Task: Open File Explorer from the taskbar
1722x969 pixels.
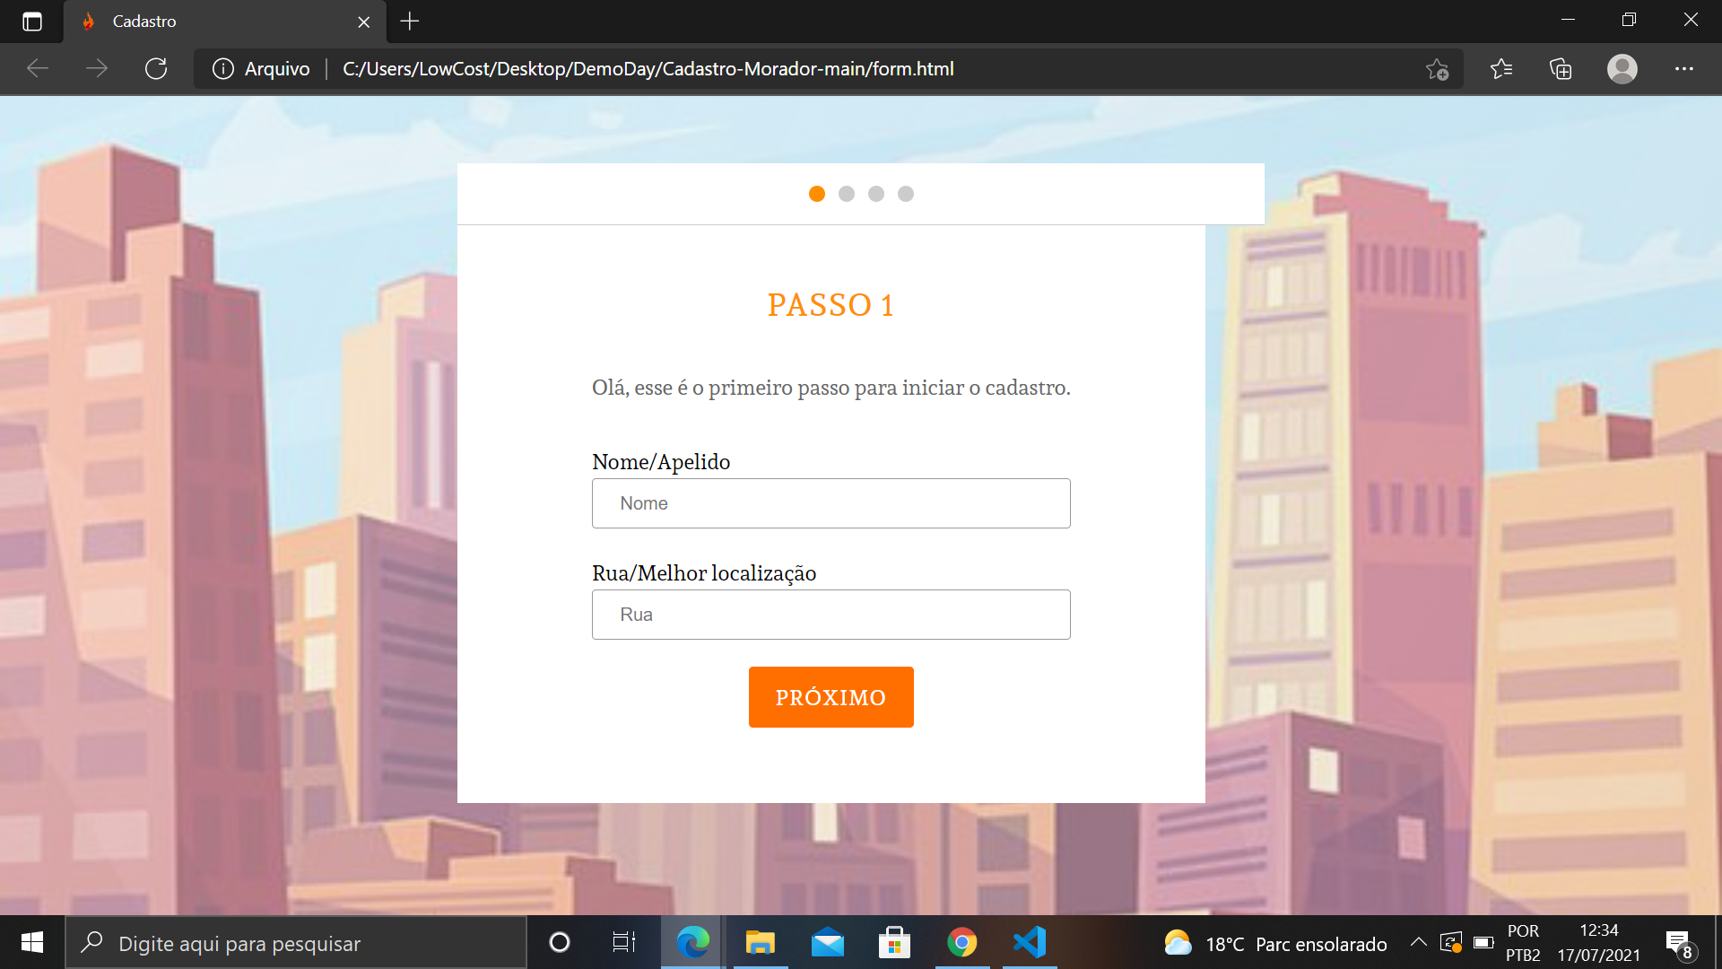Action: 760,942
